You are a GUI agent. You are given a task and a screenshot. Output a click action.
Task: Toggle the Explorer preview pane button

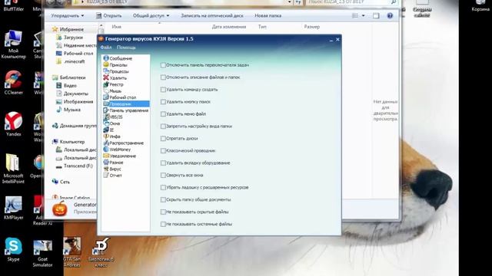pyautogui.click(x=376, y=15)
